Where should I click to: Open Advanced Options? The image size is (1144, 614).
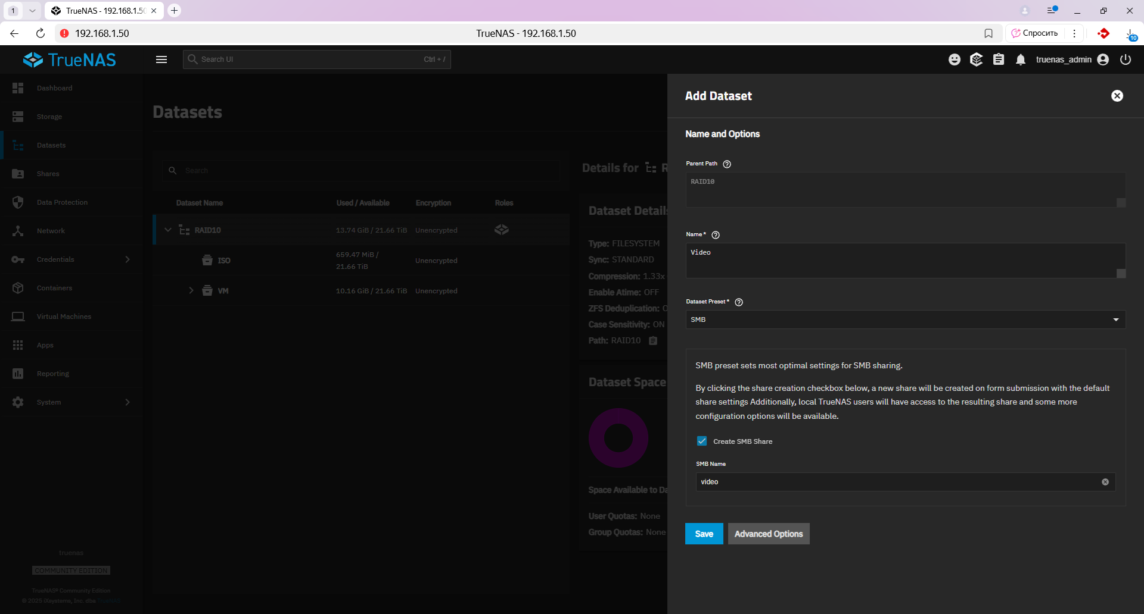[768, 534]
